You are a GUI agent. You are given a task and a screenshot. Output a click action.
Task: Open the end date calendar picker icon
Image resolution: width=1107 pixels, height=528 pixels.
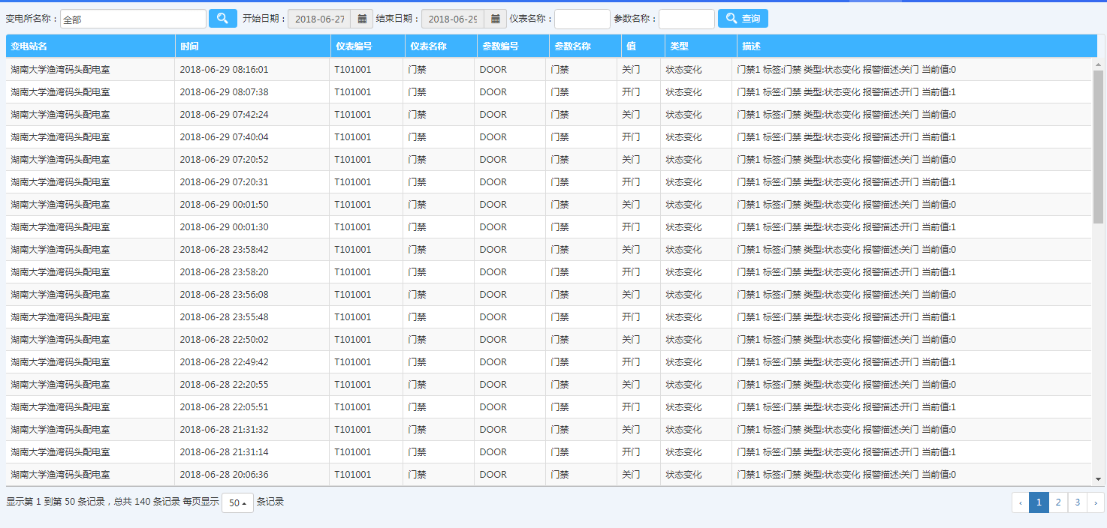494,18
